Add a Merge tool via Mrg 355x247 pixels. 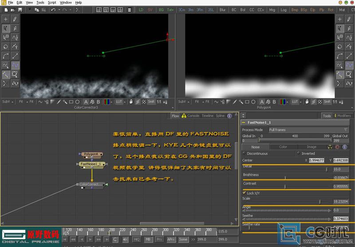pos(272,10)
